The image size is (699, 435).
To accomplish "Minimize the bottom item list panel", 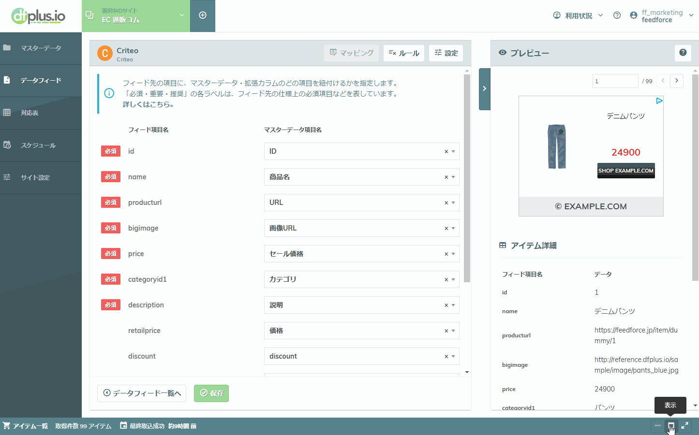I will pyautogui.click(x=657, y=426).
